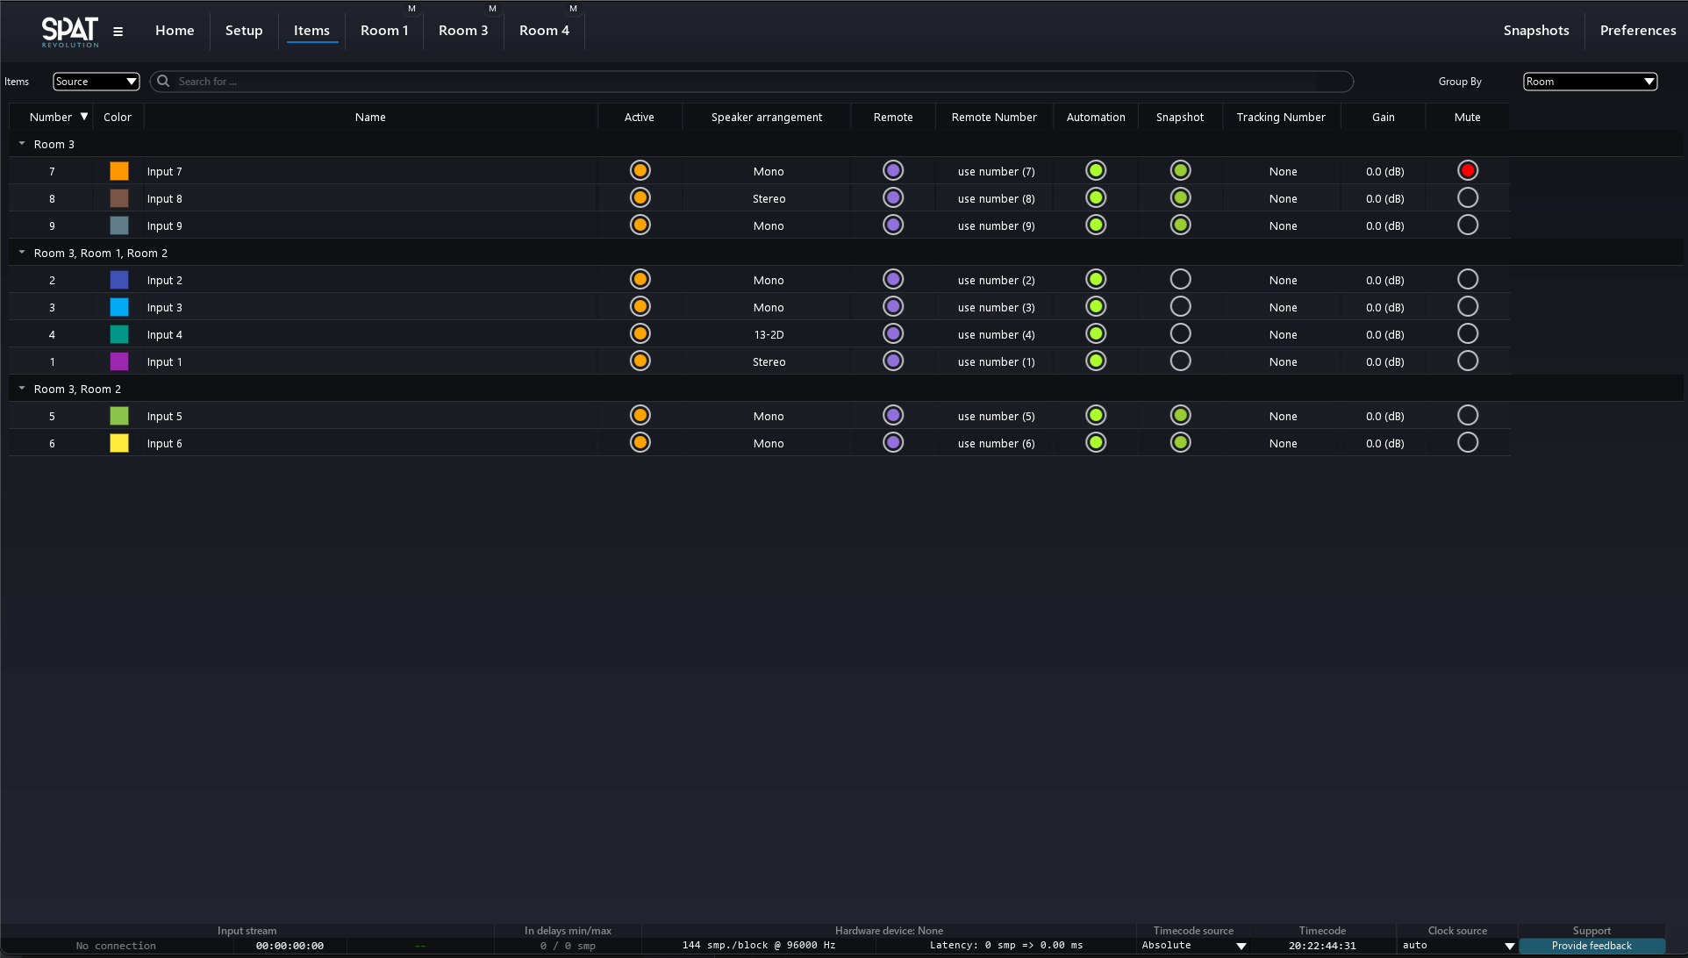Open the Group By Room dropdown
Image resolution: width=1688 pixels, height=958 pixels.
click(x=1589, y=82)
